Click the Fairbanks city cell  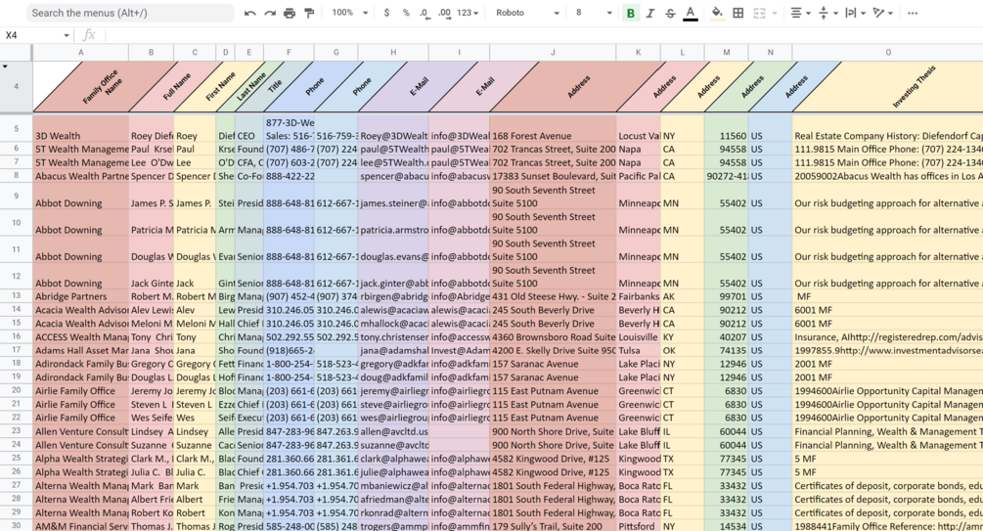[638, 296]
